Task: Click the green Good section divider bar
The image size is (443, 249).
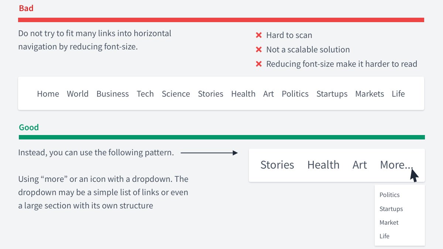Action: 222,137
